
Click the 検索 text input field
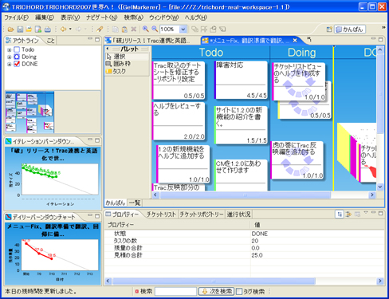[175, 292]
